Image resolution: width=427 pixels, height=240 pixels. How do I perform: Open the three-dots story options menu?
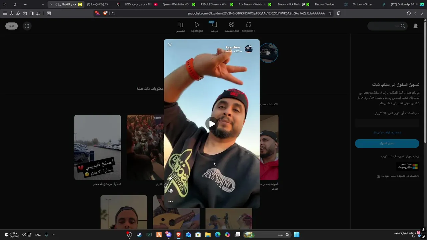pos(170,202)
